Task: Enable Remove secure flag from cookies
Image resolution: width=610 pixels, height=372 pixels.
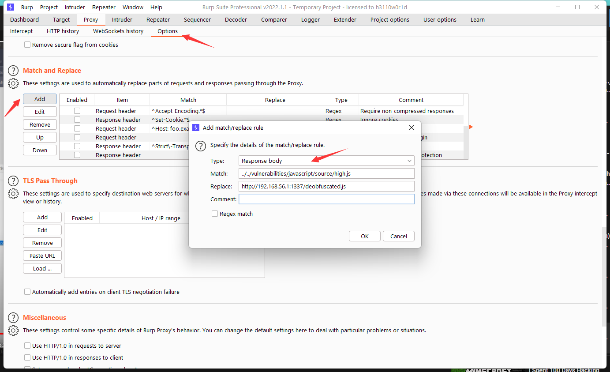Action: coord(27,45)
